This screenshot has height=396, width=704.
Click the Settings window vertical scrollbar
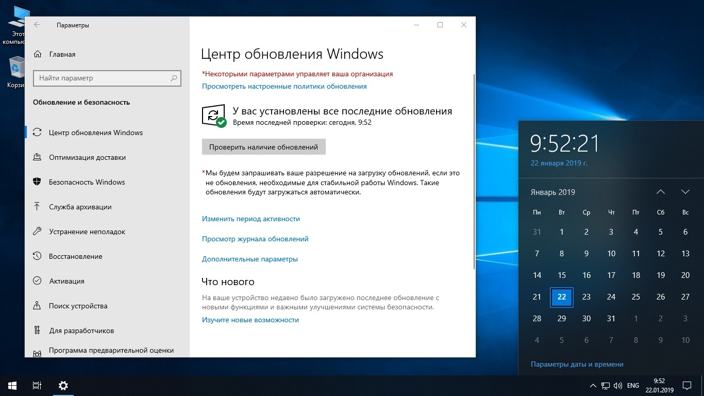474,171
